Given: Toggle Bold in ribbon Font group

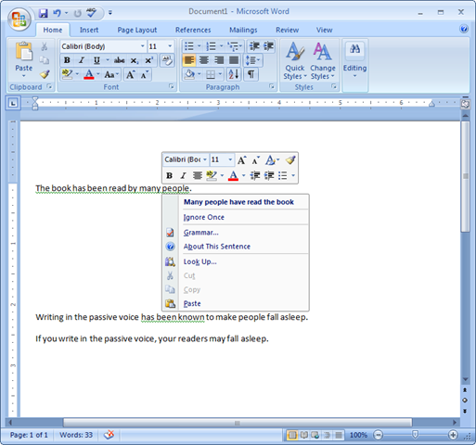Looking at the screenshot, I should click(67, 60).
